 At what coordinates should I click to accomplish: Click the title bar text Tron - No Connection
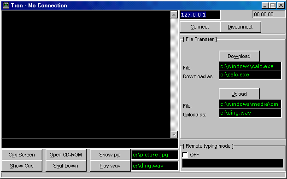tap(39, 6)
